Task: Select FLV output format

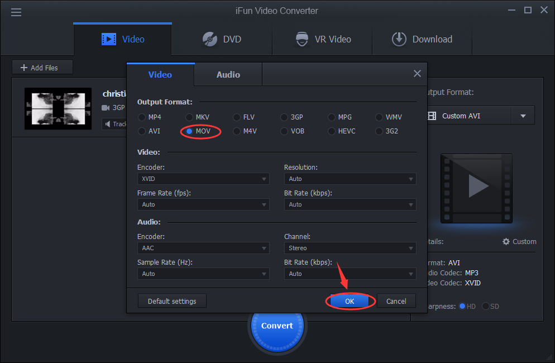Action: pyautogui.click(x=244, y=117)
